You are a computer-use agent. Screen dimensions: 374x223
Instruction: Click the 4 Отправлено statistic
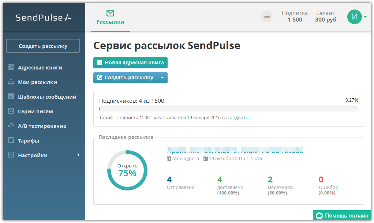point(181,183)
